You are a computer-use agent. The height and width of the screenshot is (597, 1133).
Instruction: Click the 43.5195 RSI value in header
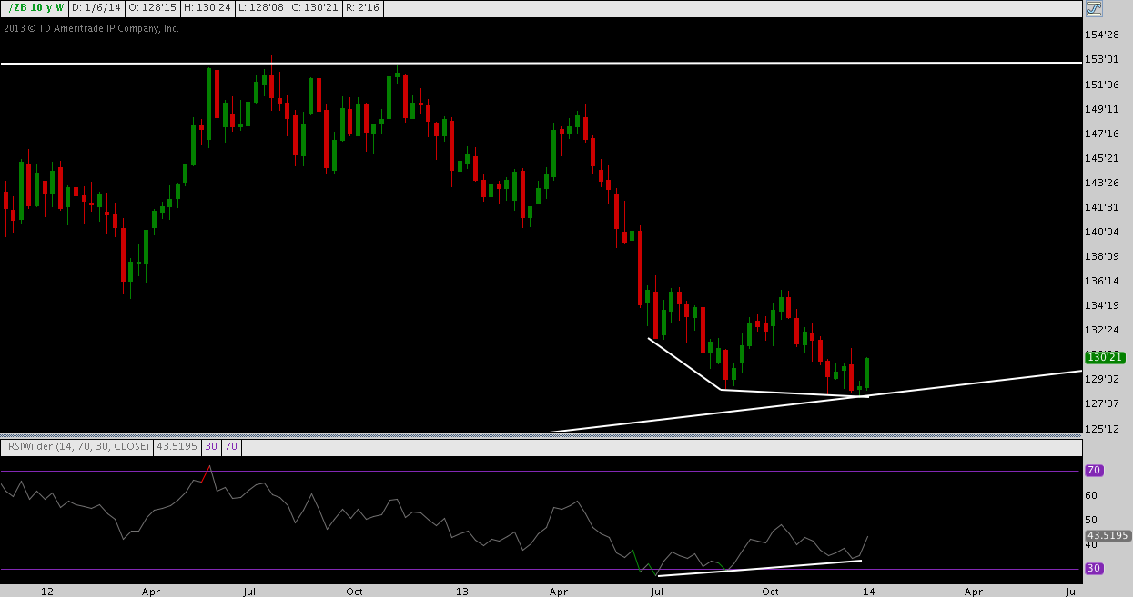pyautogui.click(x=177, y=447)
